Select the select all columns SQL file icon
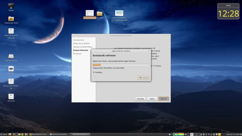242x136 pixels. click(x=11, y=33)
